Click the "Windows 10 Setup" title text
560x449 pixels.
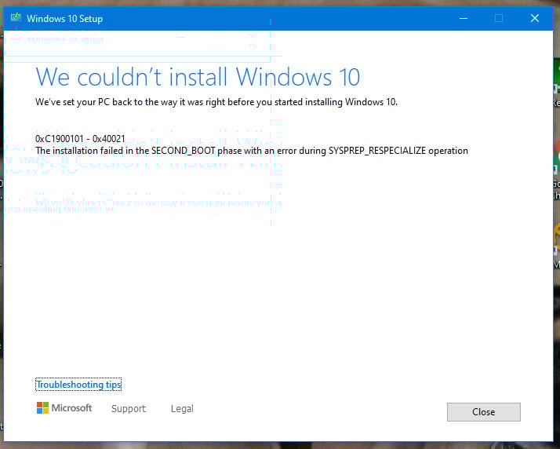pos(64,19)
